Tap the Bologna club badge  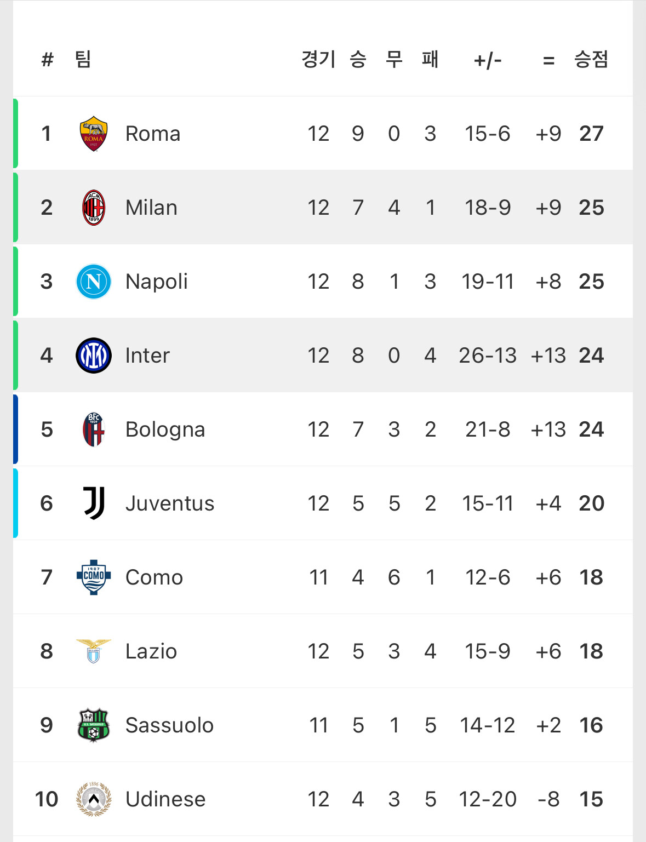pos(94,429)
